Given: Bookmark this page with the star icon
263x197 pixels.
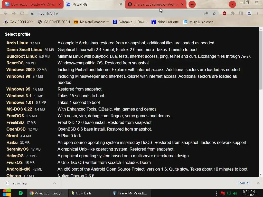Looking at the screenshot, I should pos(214,13).
